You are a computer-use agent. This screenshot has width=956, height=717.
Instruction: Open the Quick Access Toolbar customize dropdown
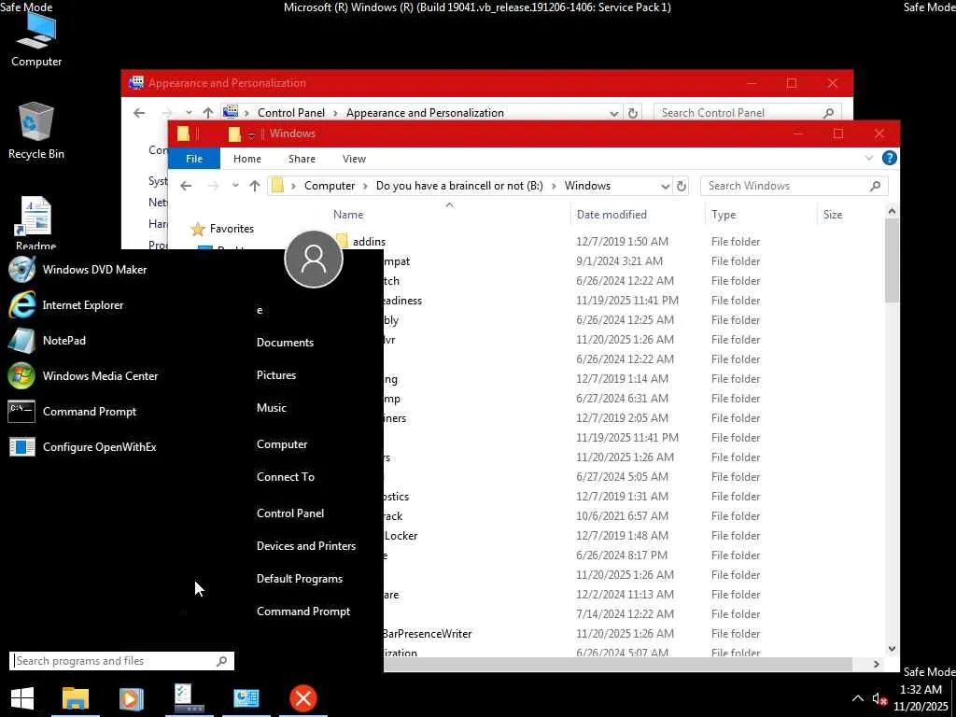coord(251,134)
